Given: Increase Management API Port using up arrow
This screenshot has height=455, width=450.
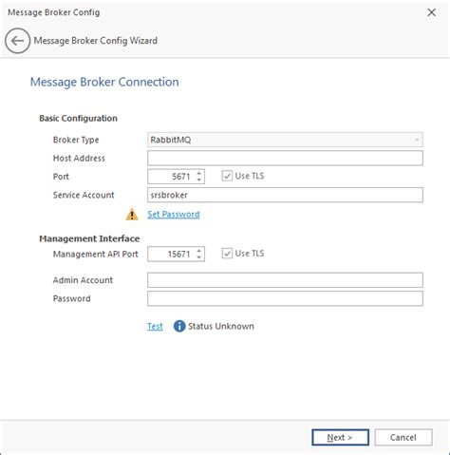Looking at the screenshot, I should [199, 251].
